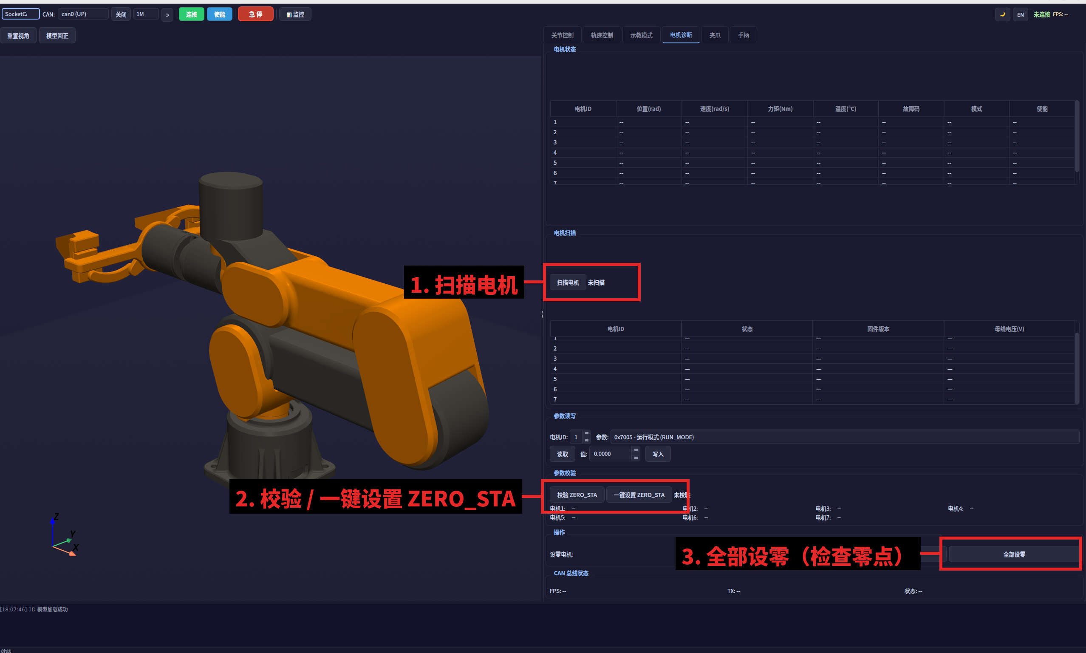Open the 监控 monitor panel

pos(295,14)
